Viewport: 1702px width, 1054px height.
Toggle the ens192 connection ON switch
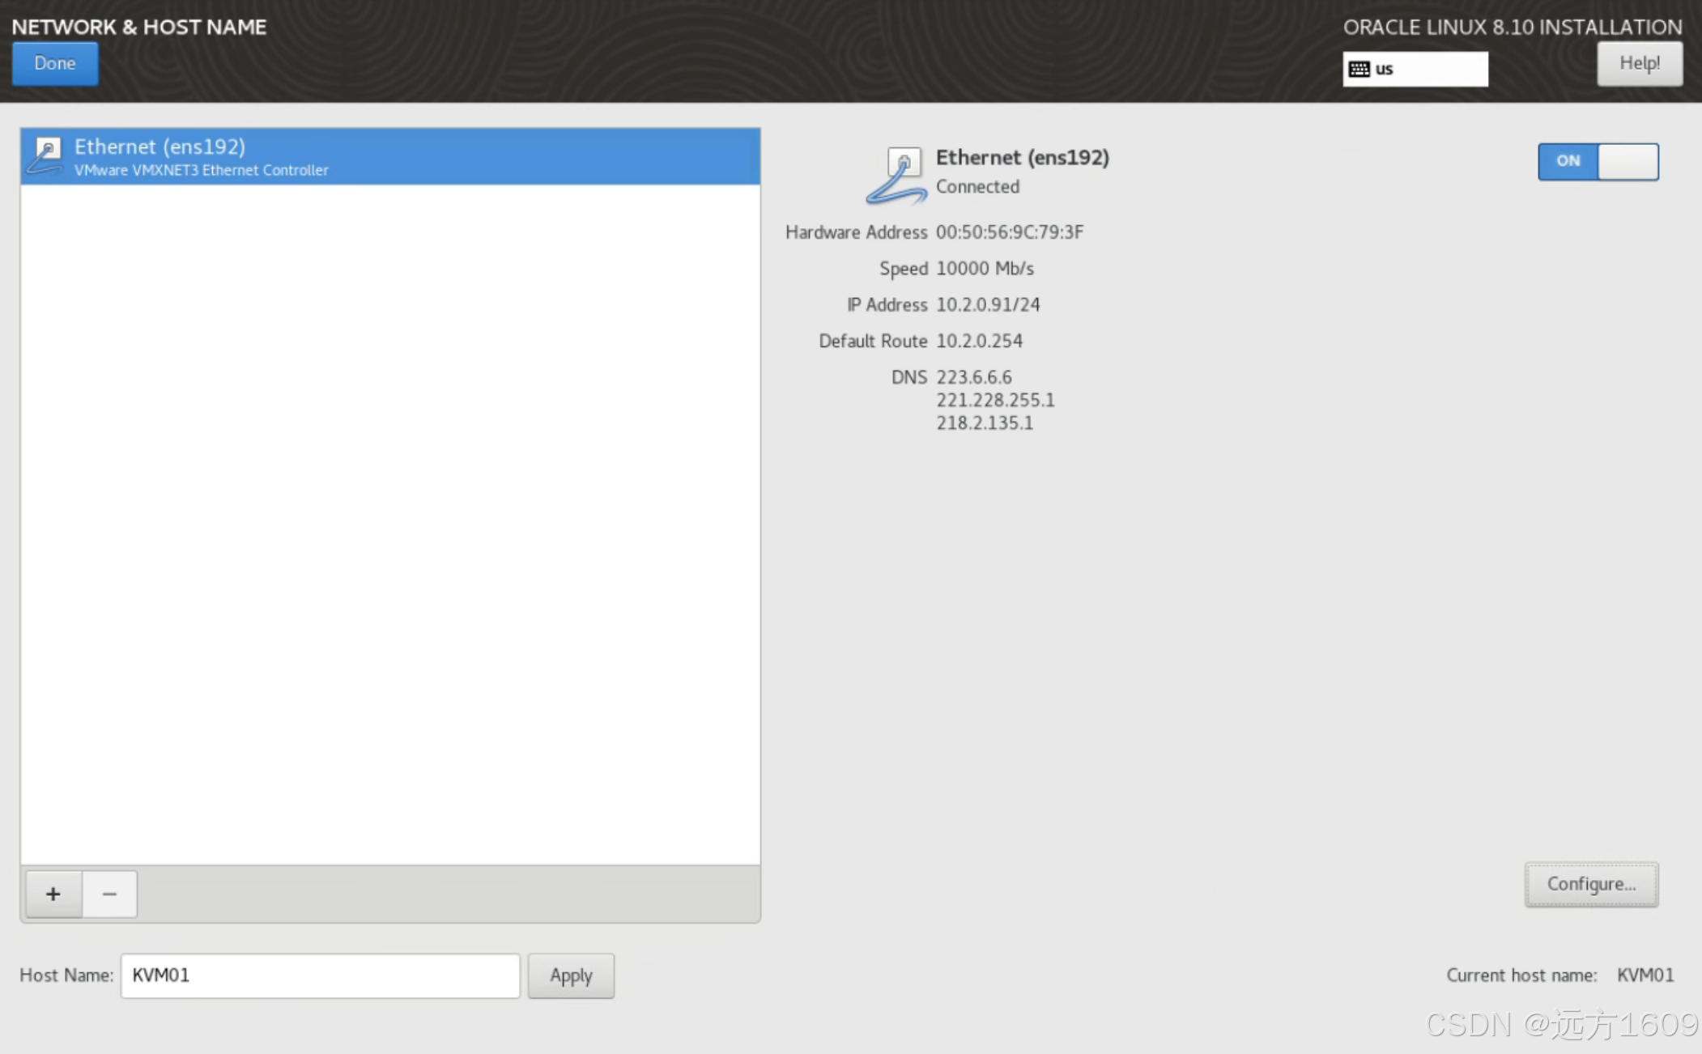[1598, 161]
